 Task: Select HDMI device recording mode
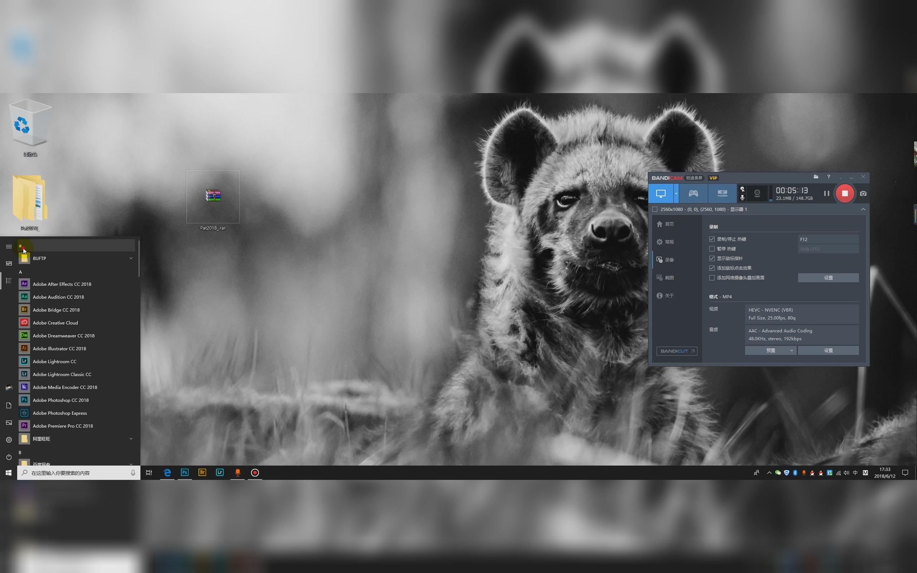(x=722, y=193)
